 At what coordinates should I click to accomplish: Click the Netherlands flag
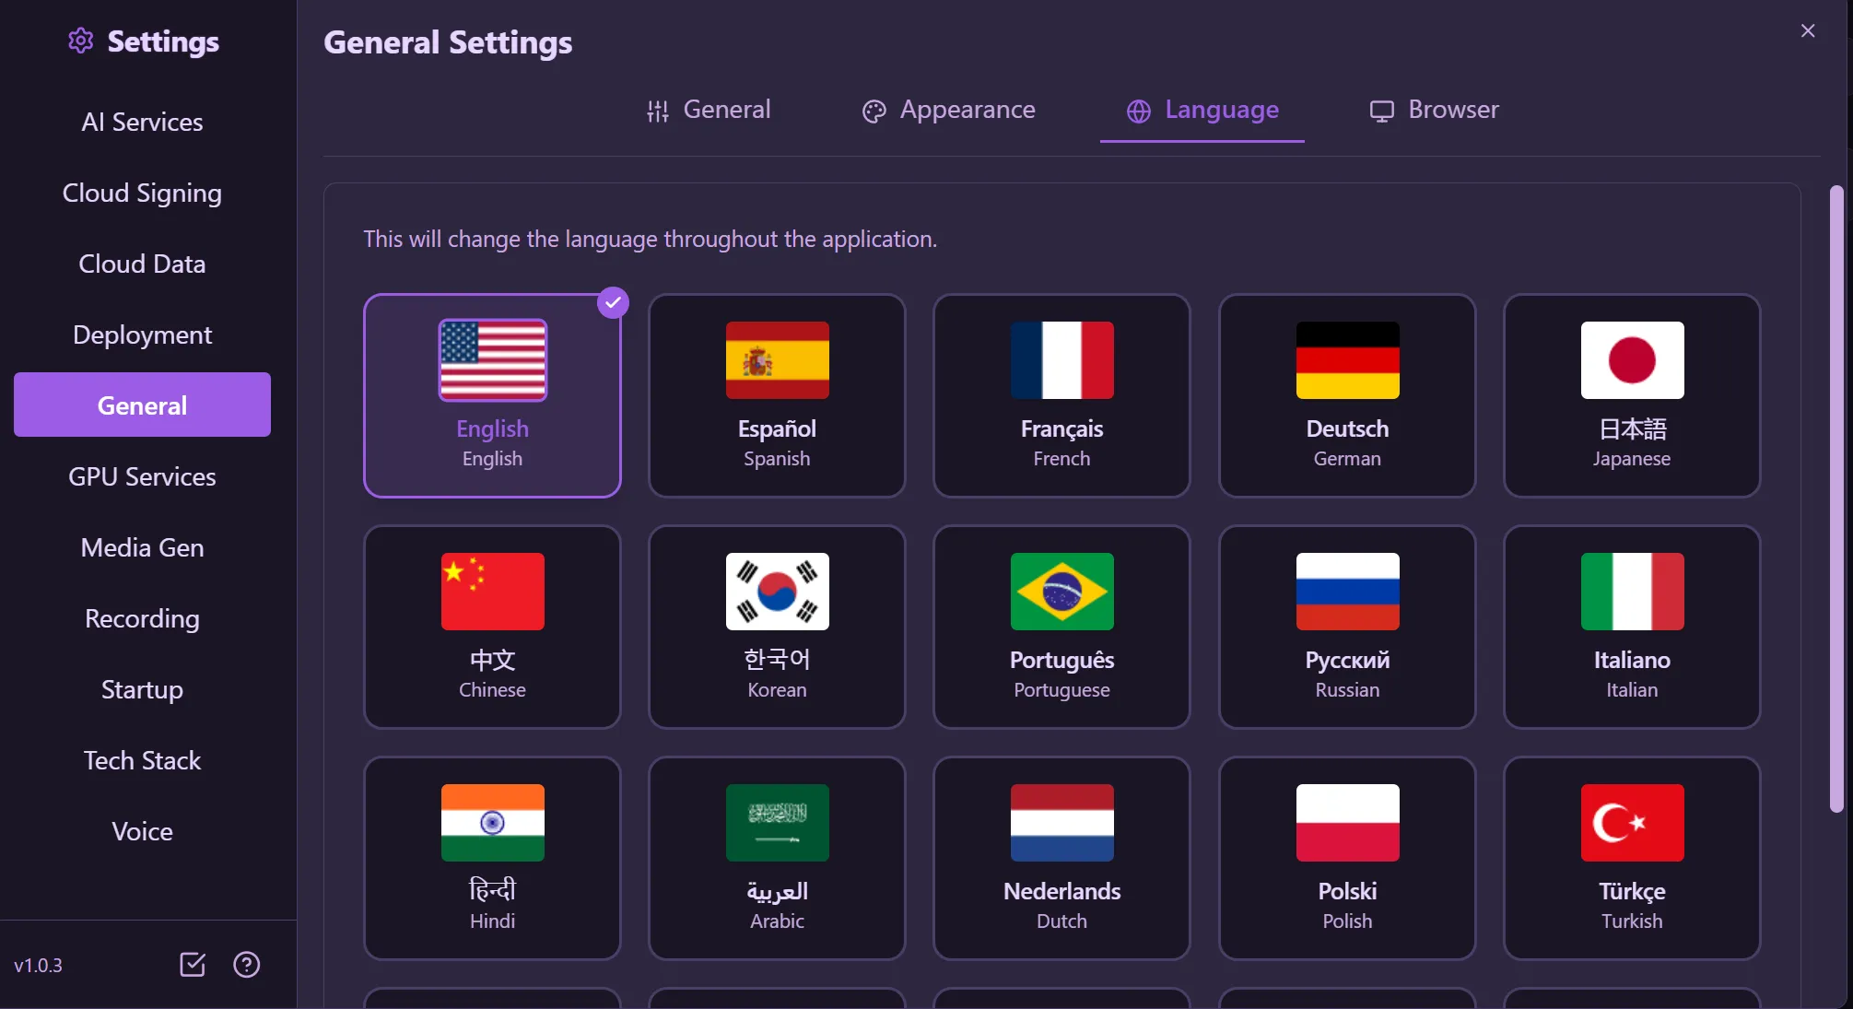pyautogui.click(x=1062, y=823)
